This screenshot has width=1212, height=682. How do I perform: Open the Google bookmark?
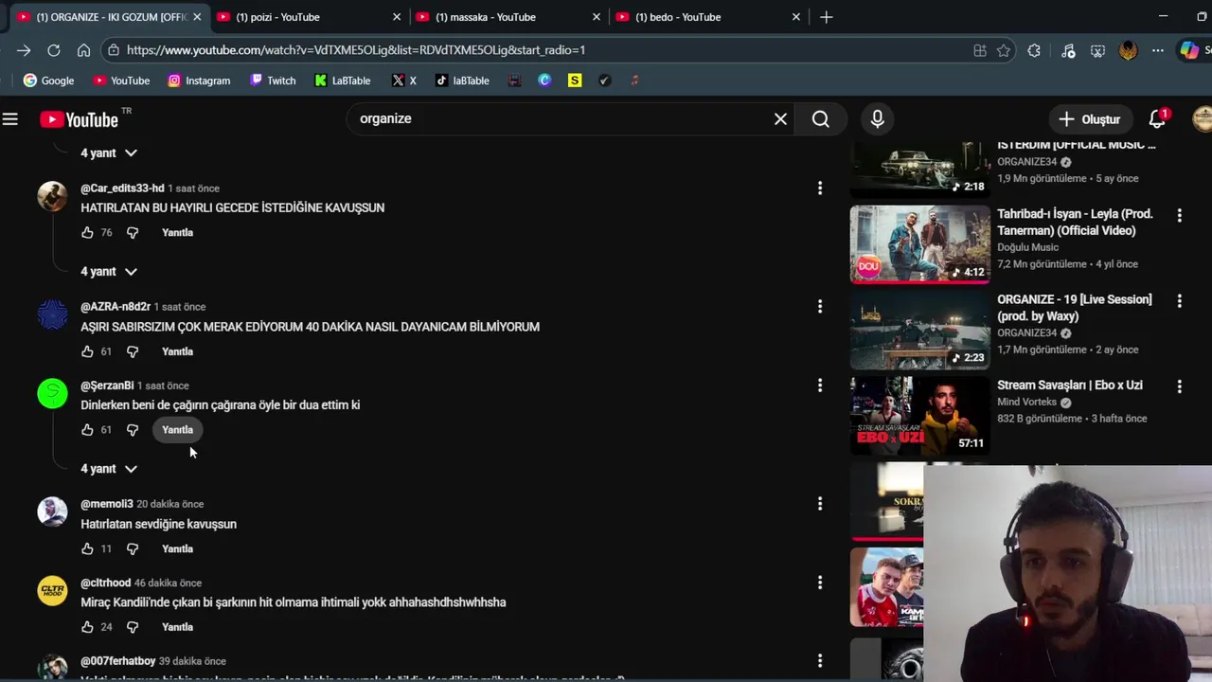pyautogui.click(x=48, y=81)
